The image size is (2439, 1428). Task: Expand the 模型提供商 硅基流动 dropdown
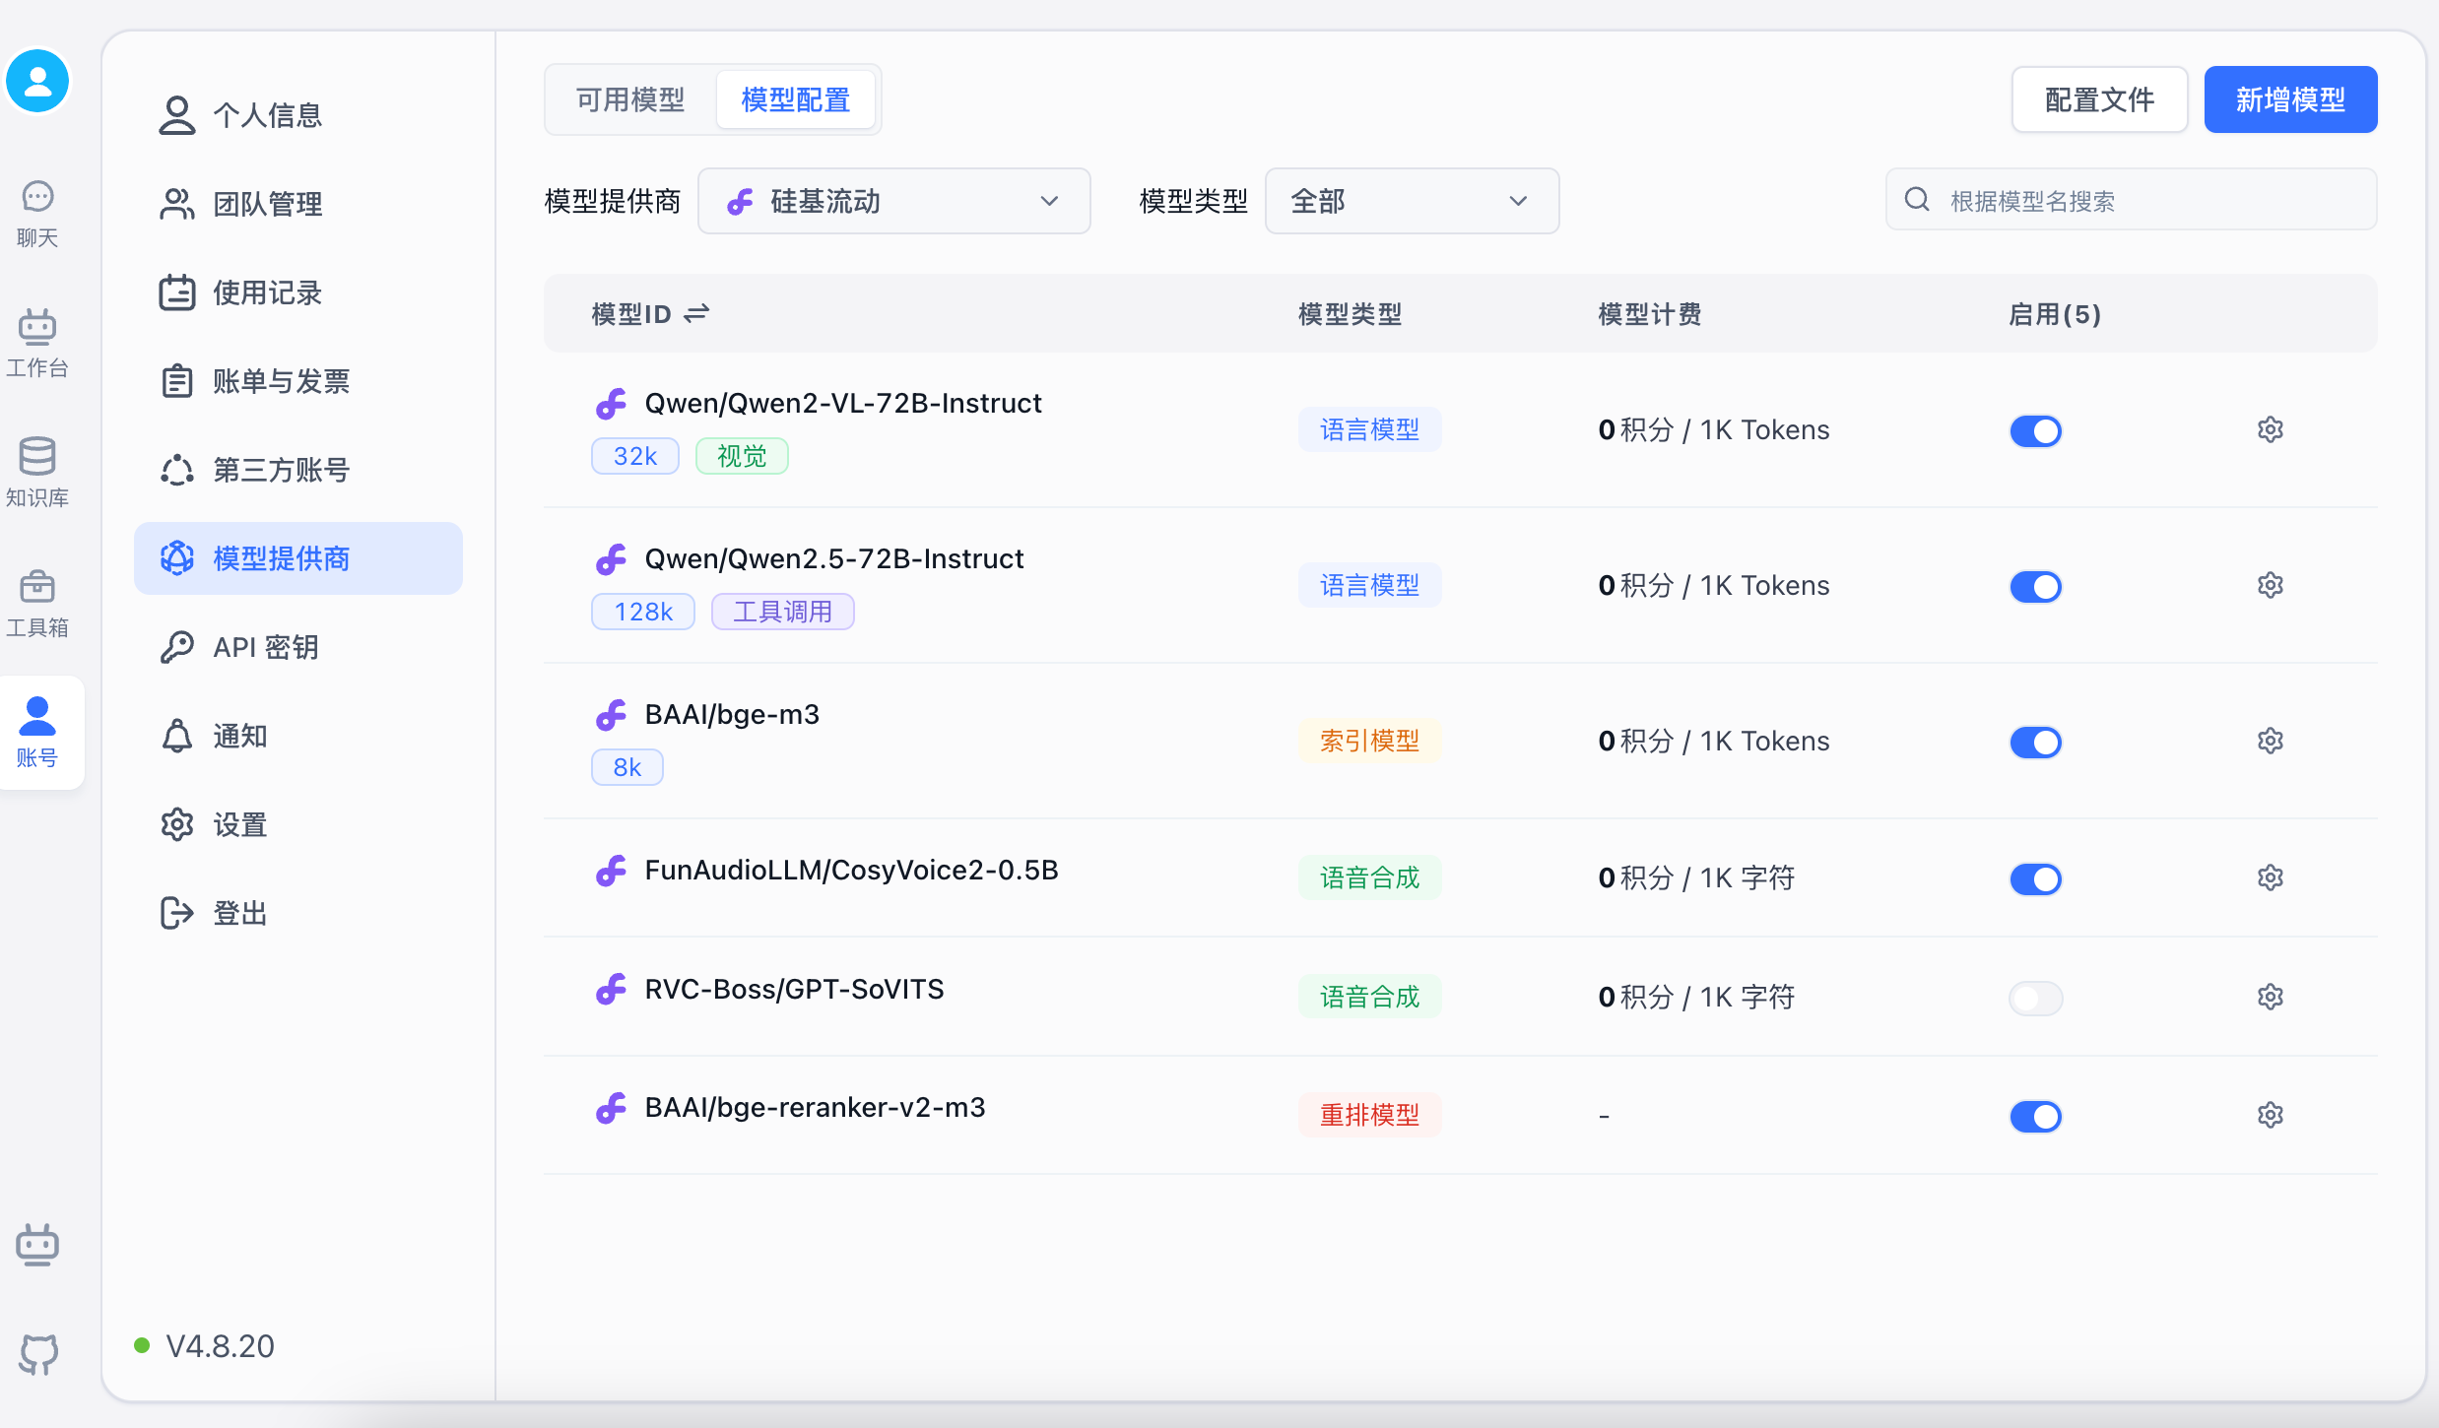coord(893,202)
